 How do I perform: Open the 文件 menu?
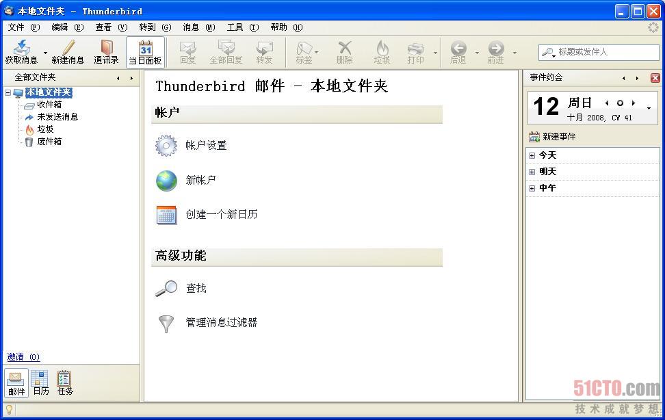coord(24,27)
